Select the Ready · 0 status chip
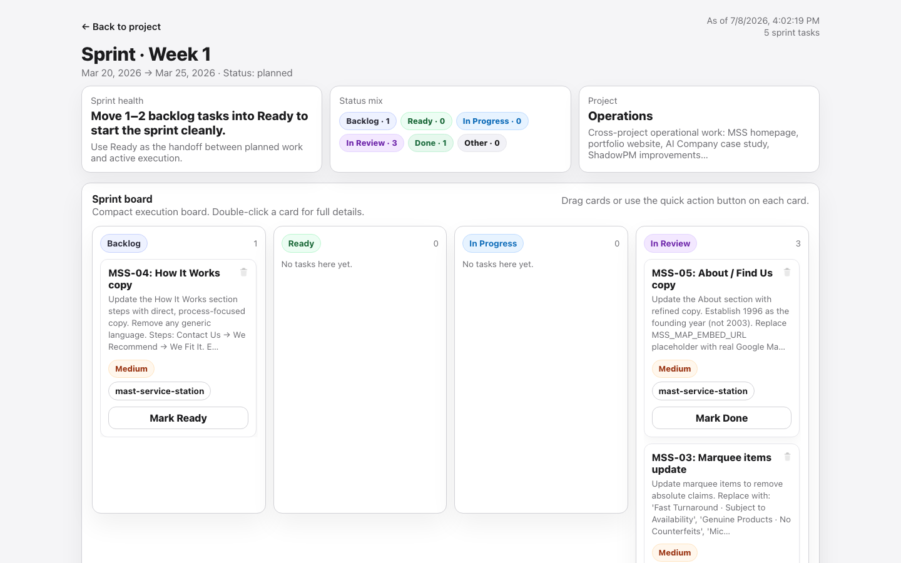 (x=426, y=121)
